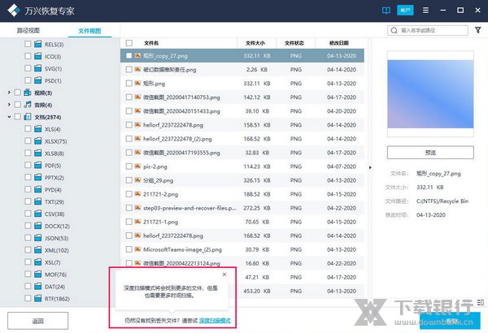Screen dimensions: 488x333
Task: Click image icon of 矩形.png row
Action: (137, 84)
